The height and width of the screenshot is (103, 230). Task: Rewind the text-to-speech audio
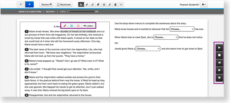coord(219,63)
